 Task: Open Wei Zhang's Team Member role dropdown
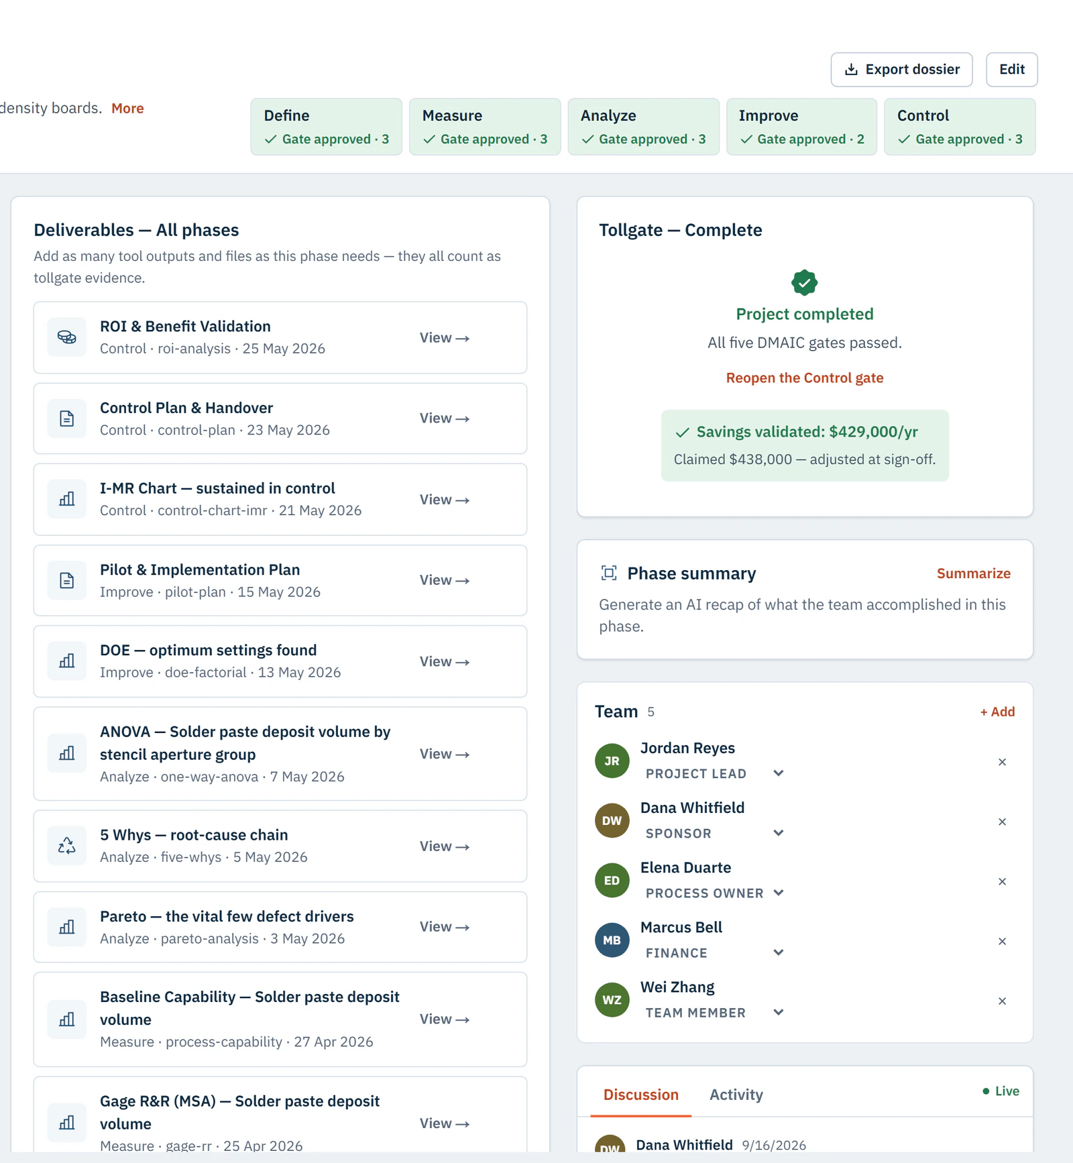714,1012
